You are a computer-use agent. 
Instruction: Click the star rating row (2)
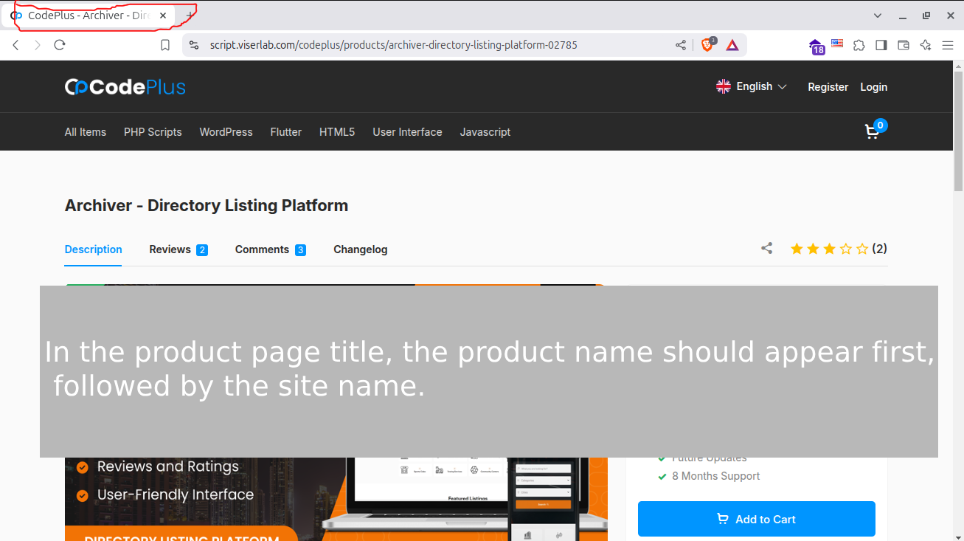pyautogui.click(x=839, y=249)
